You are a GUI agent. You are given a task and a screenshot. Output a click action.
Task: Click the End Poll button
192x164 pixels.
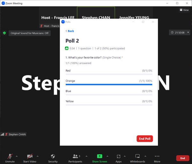pos(144,139)
